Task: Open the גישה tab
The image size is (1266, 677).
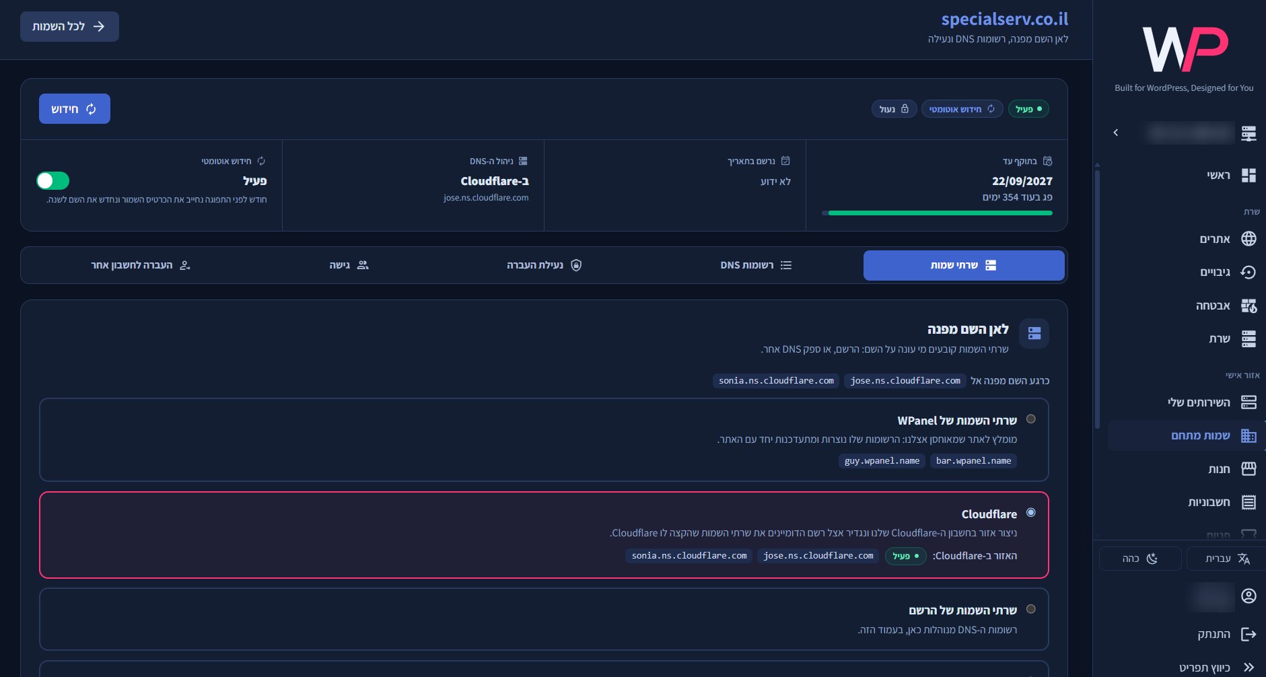Action: click(349, 265)
